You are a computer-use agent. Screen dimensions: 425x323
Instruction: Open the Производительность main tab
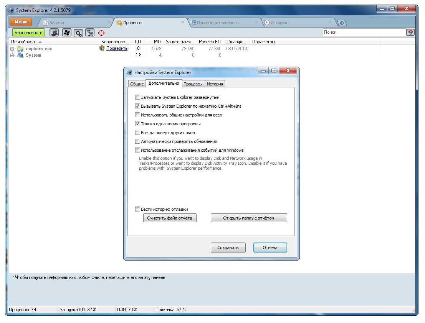[217, 23]
